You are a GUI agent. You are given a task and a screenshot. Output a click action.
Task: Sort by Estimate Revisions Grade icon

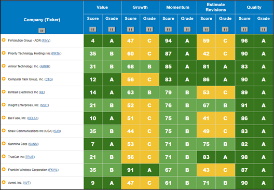225,29
